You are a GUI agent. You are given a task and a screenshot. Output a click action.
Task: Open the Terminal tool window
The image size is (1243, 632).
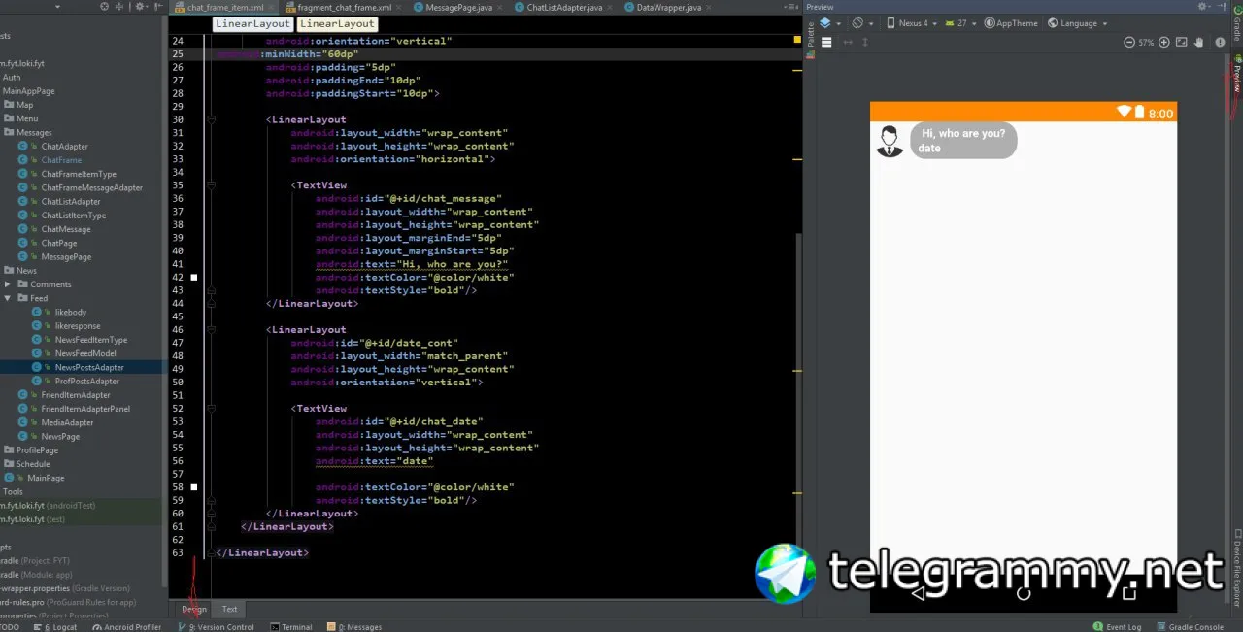click(x=291, y=627)
